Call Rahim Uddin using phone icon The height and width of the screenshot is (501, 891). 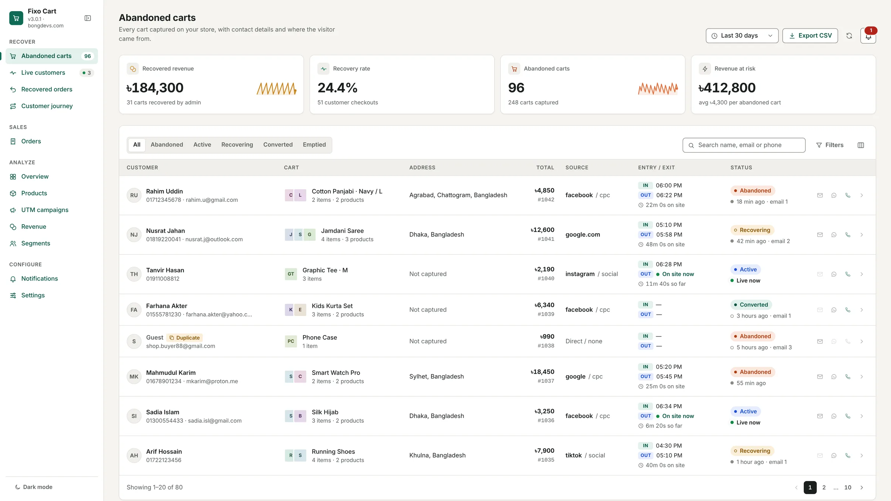click(848, 195)
